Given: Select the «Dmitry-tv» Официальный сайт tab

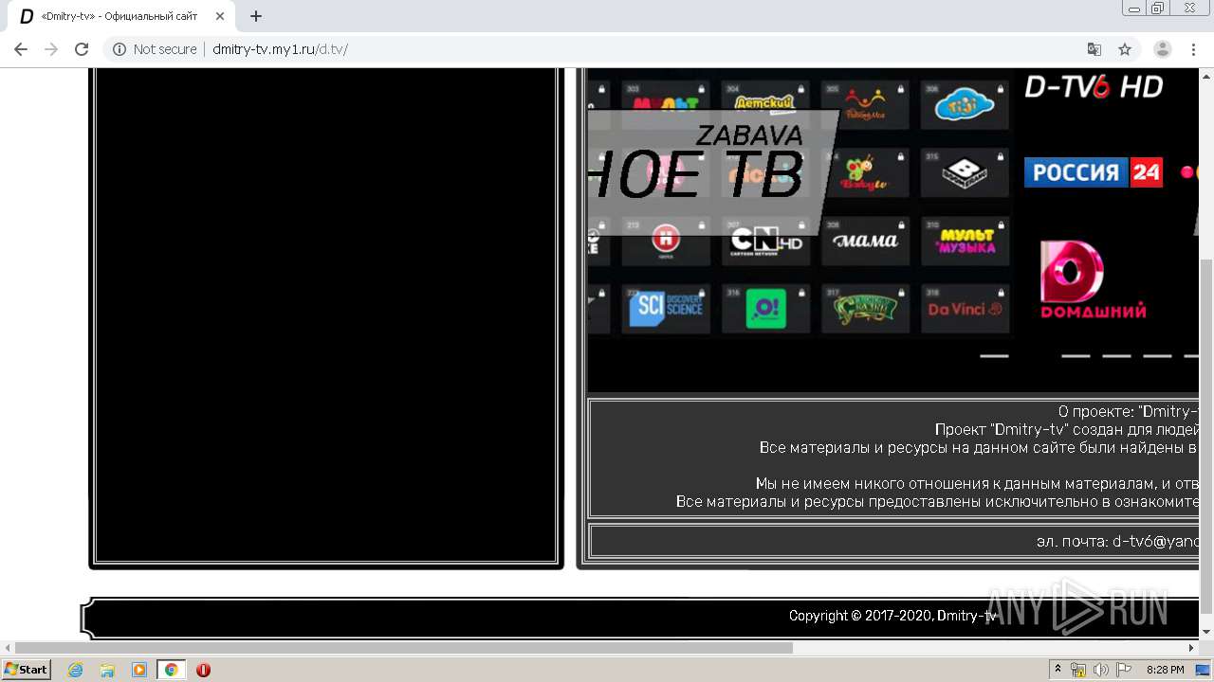Looking at the screenshot, I should (x=121, y=16).
